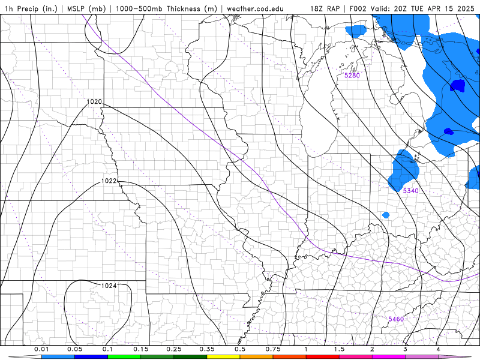Viewport: 480px width, 360px height.
Task: Click the 0.15 legend value
Action: click(141, 349)
